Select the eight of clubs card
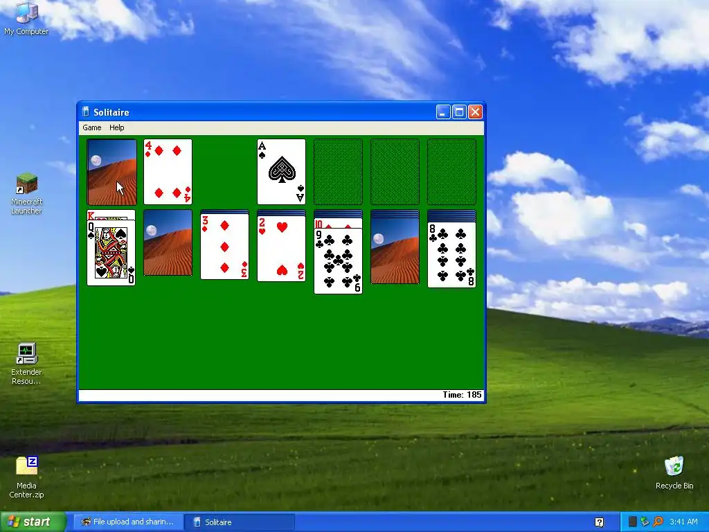 tap(451, 255)
